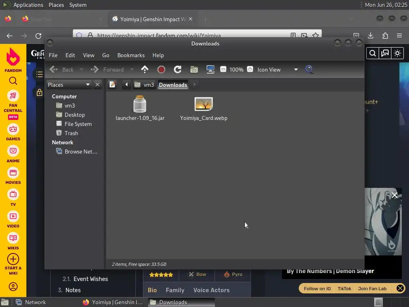Viewport: 409px width, 307px height.
Task: Open the Places sidebar selector dropdown
Action: (x=69, y=85)
